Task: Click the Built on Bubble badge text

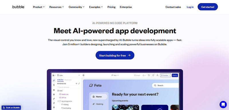Action: (13, 108)
